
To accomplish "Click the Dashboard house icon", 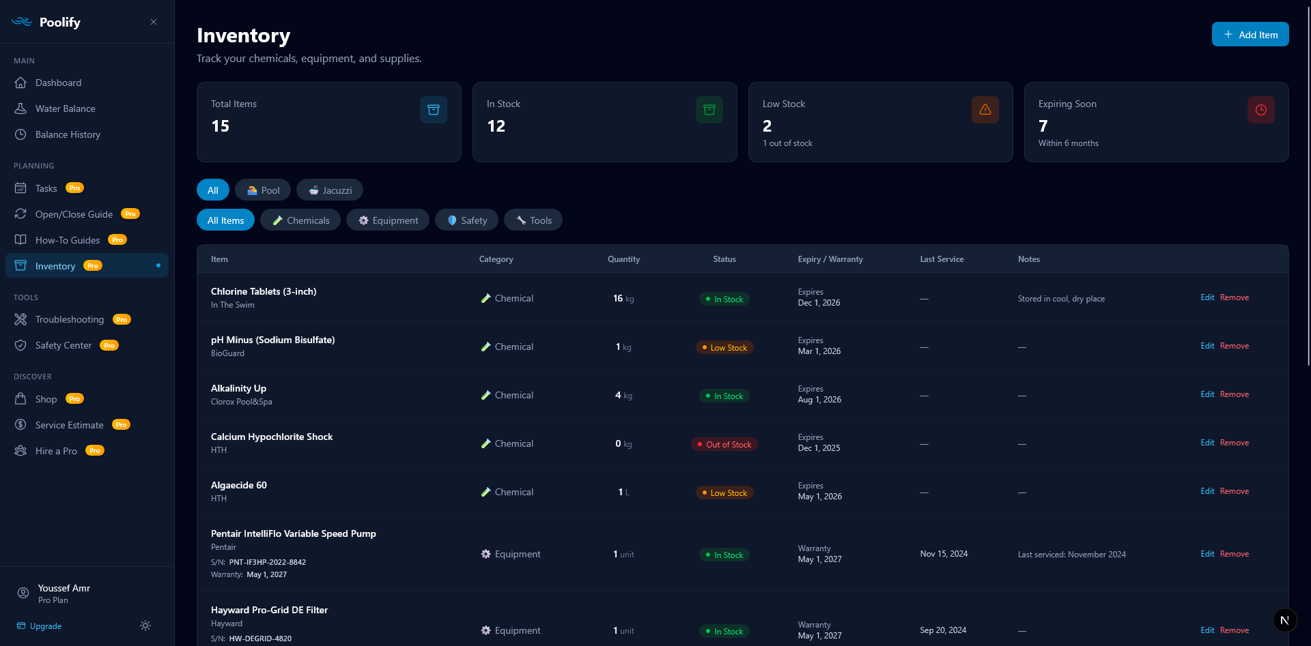I will click(20, 83).
